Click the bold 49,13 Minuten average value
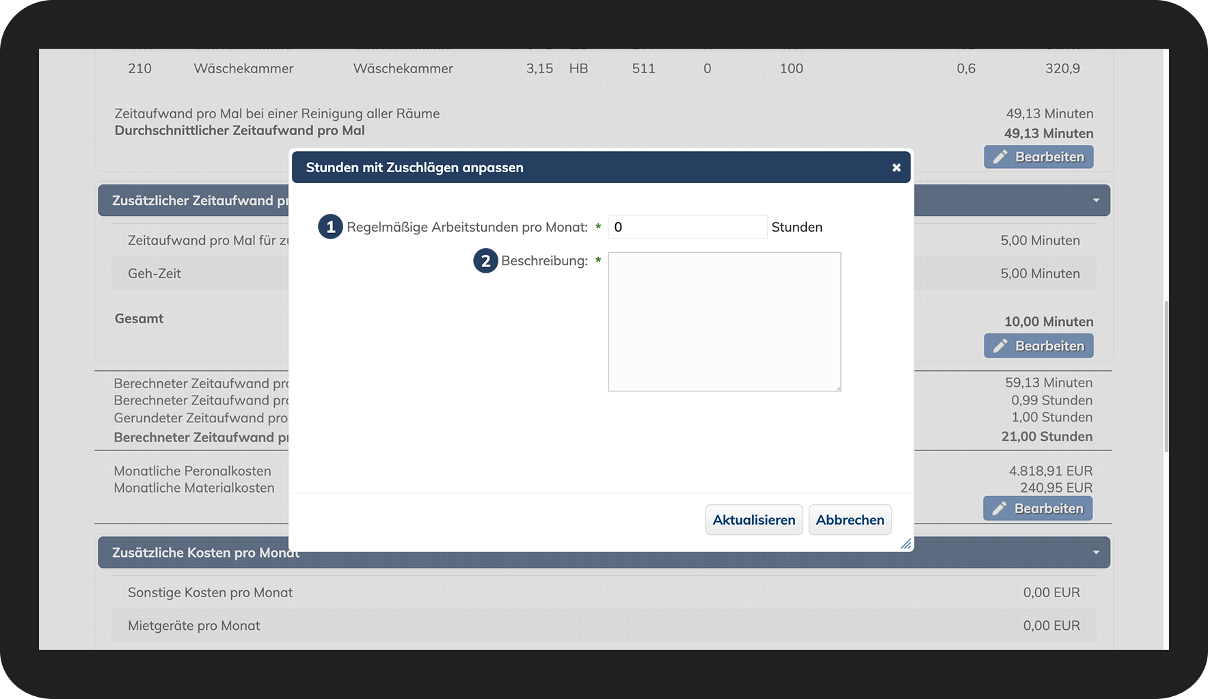The image size is (1208, 699). click(1049, 133)
